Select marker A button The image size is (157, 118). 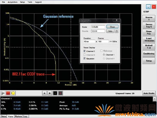44,93
